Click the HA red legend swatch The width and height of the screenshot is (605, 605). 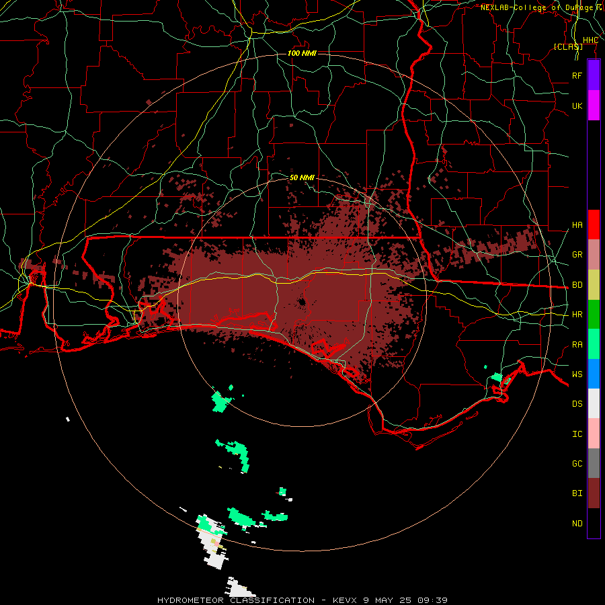point(594,225)
